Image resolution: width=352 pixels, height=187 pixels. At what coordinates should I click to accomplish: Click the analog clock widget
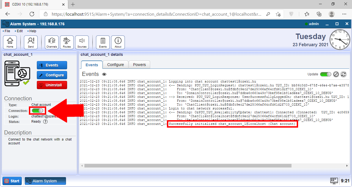pos(340,40)
